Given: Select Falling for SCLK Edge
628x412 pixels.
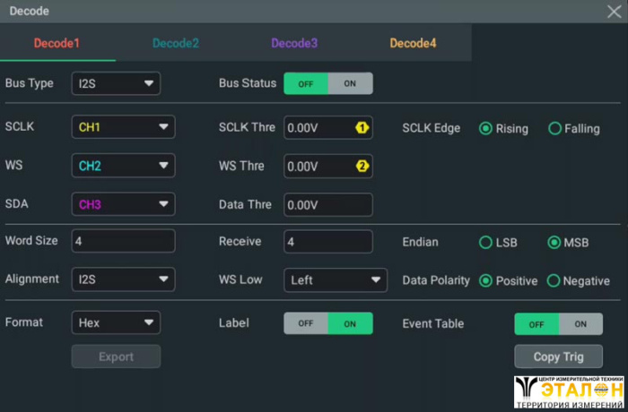Looking at the screenshot, I should coord(555,128).
